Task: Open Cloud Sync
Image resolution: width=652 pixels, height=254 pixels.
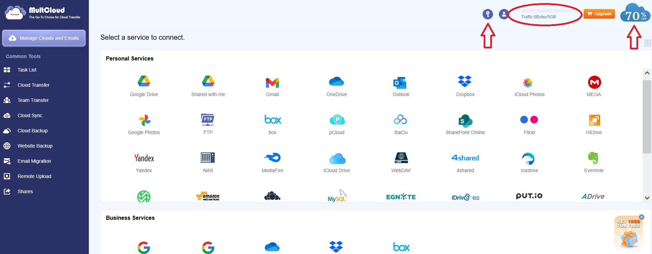Action: [x=30, y=115]
